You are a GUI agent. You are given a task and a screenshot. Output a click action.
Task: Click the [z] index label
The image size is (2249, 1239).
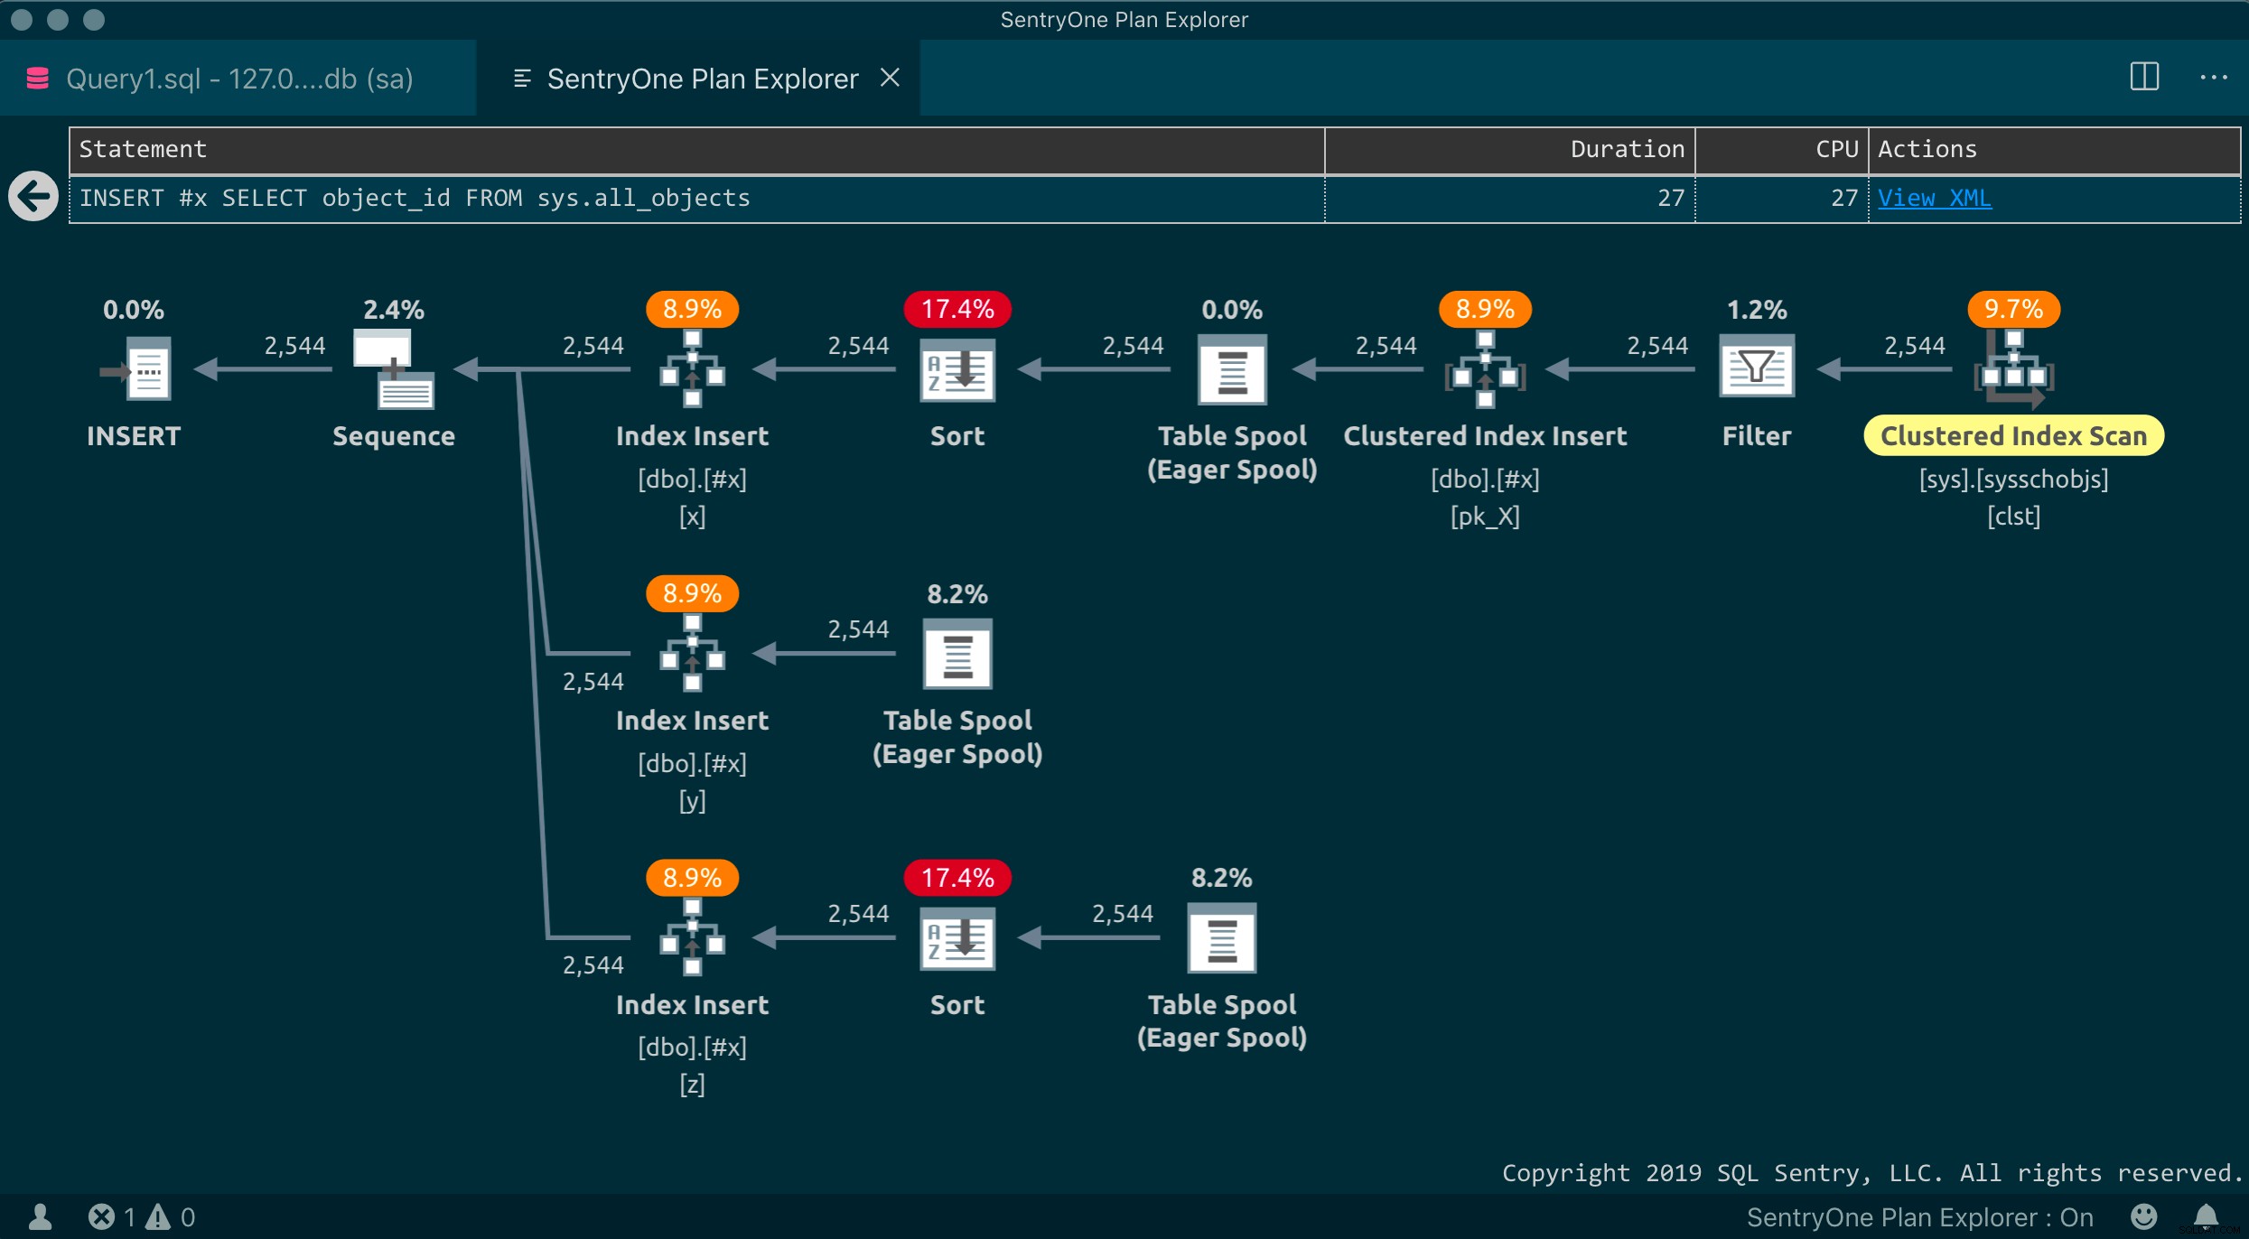tap(692, 1085)
